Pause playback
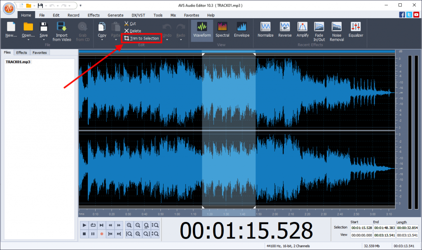422x250 pixels. point(93,234)
